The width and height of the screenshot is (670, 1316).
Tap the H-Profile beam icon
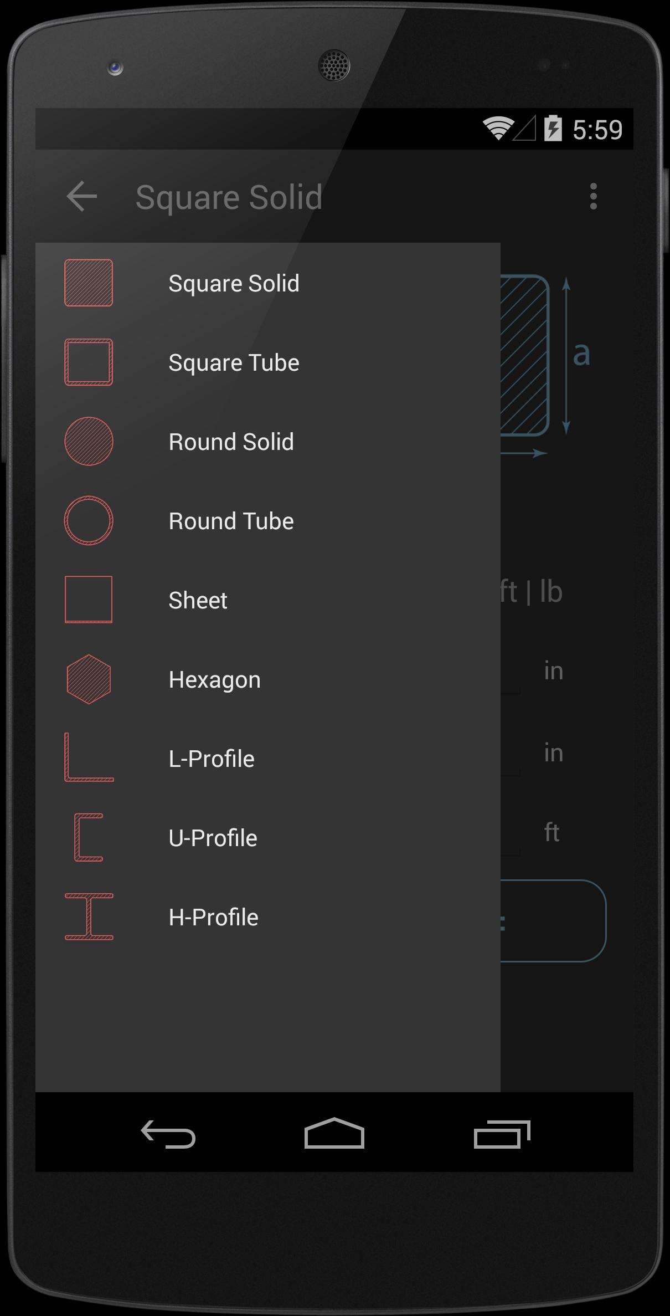[x=89, y=916]
